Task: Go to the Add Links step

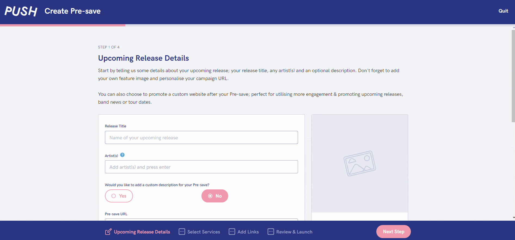Action: point(244,232)
